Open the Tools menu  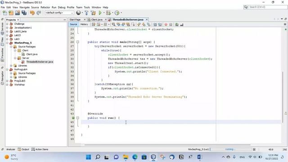click(87, 7)
